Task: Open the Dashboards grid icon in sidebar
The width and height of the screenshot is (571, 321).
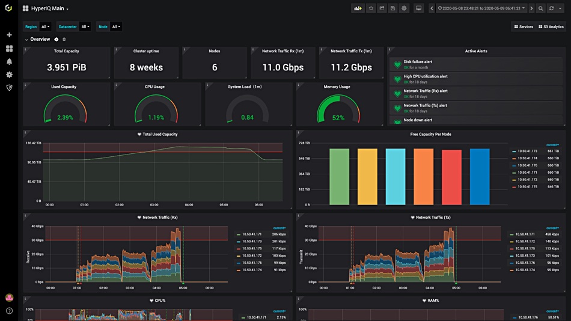Action: pyautogui.click(x=10, y=49)
